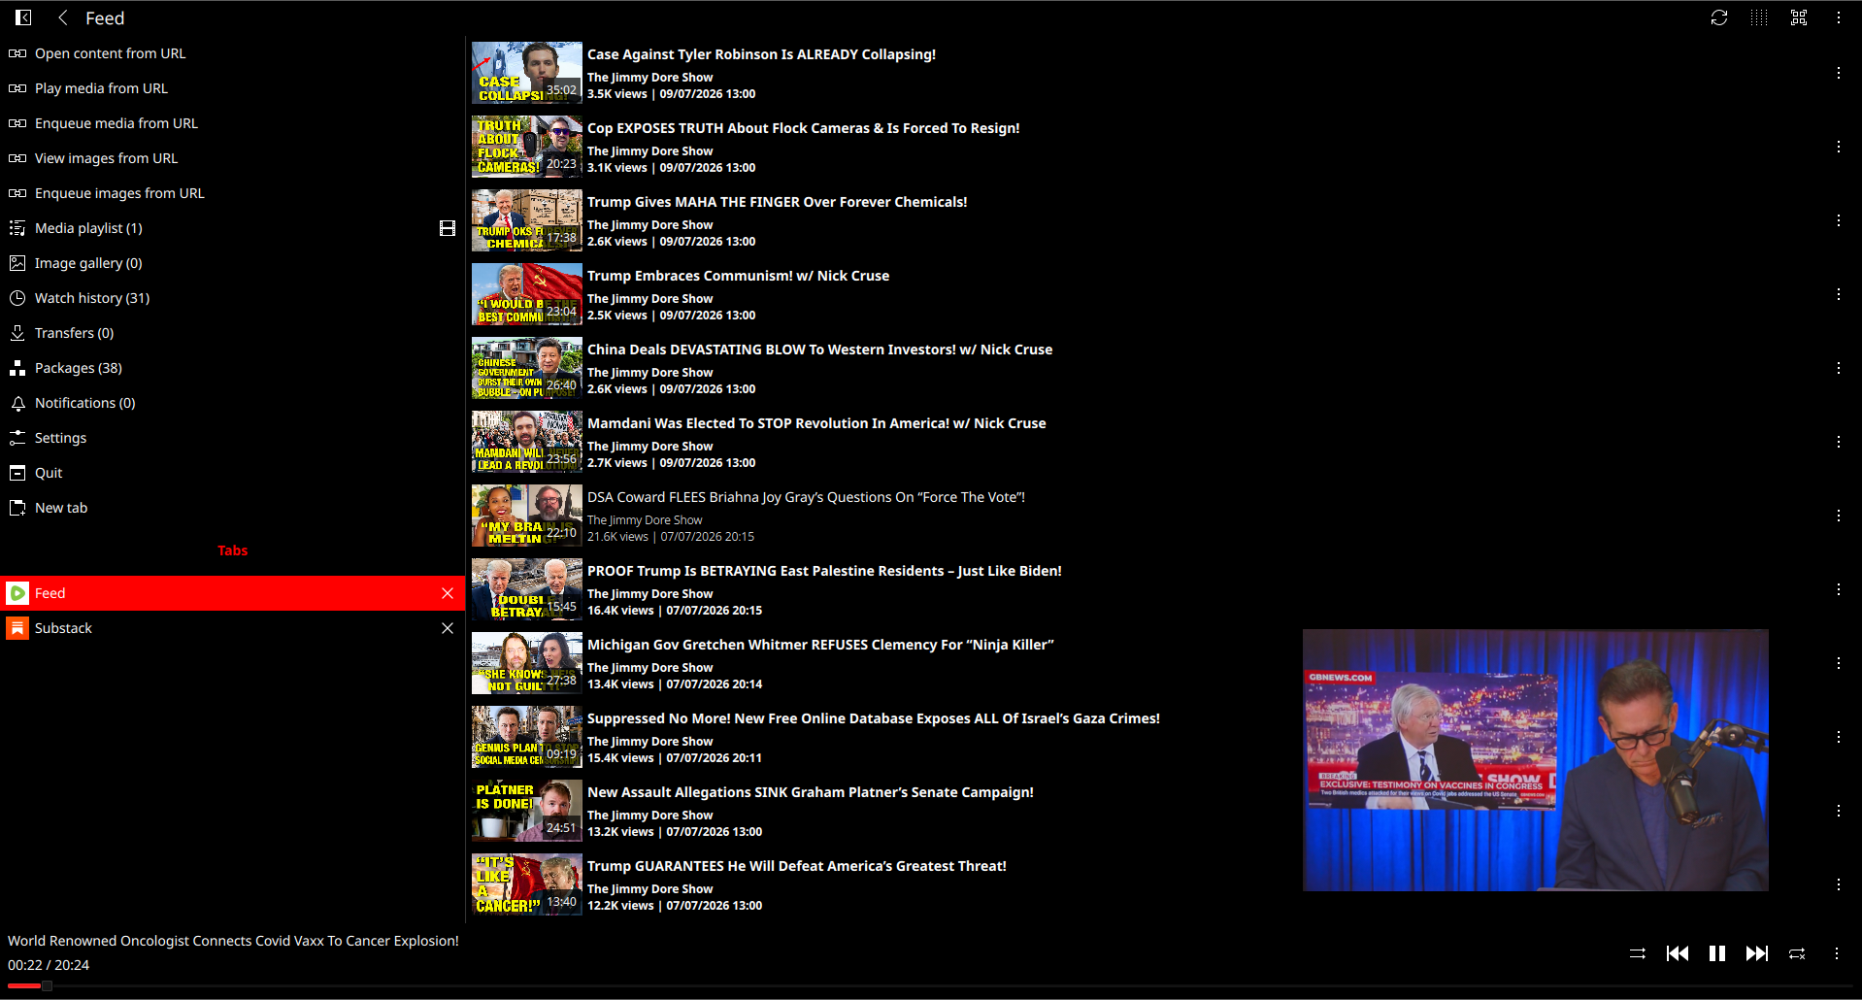Open the header three-dot menu
The image size is (1862, 1000).
coord(1839,17)
